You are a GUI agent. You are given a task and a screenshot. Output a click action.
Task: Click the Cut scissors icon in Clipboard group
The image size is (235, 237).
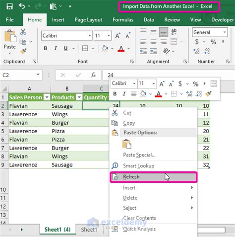pos(23,32)
